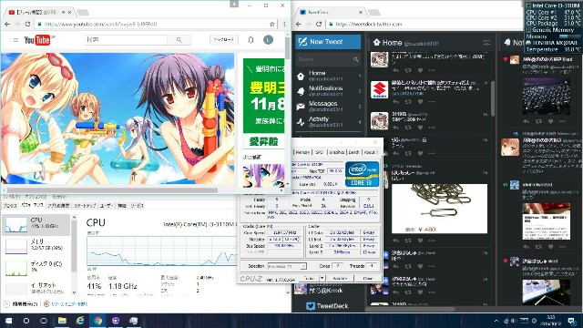This screenshot has width=583, height=328.
Task: Open the purple-haired recommended video thumbnail
Action: click(263, 176)
